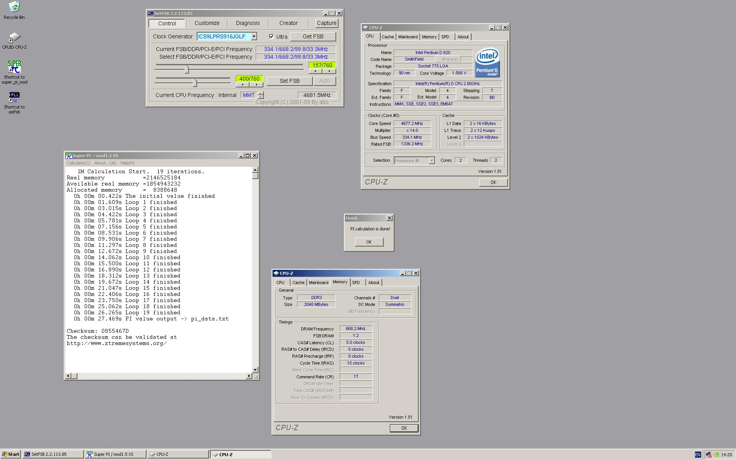
Task: Close the Finish dialog
Action: [389, 218]
